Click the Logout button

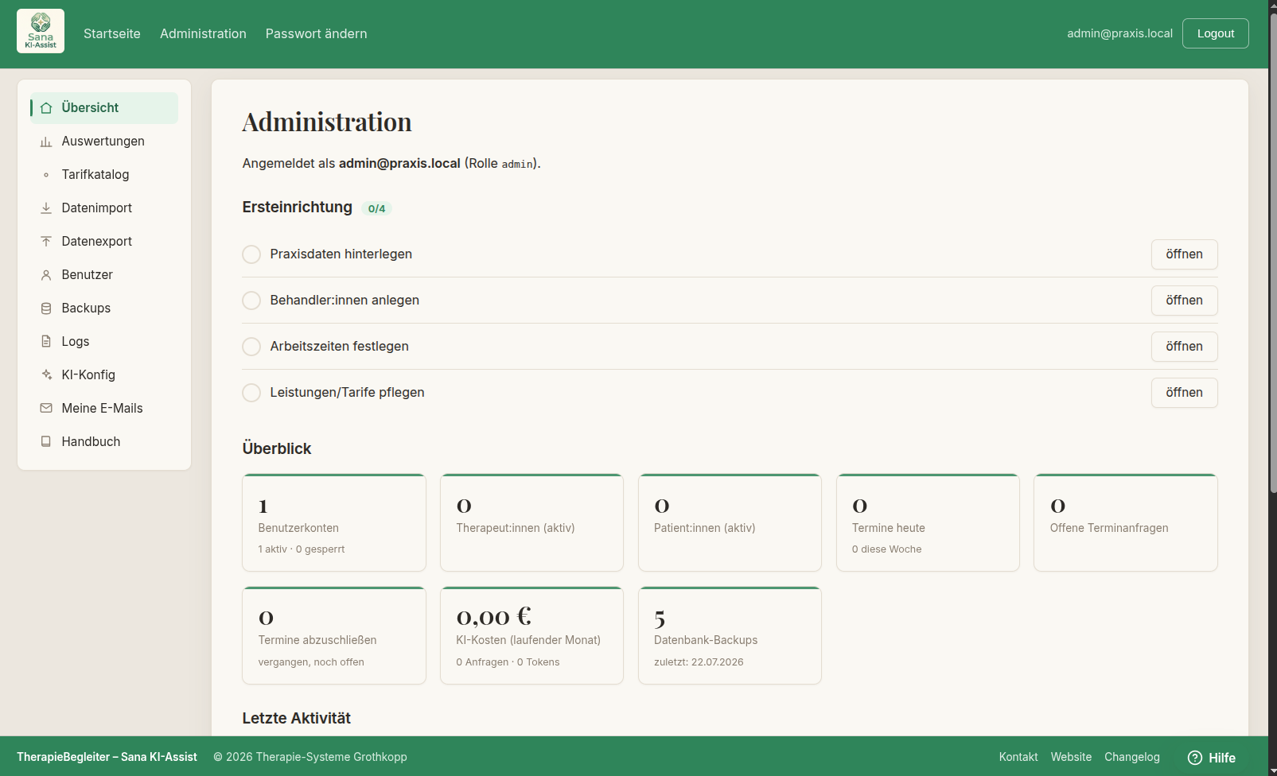pyautogui.click(x=1215, y=33)
